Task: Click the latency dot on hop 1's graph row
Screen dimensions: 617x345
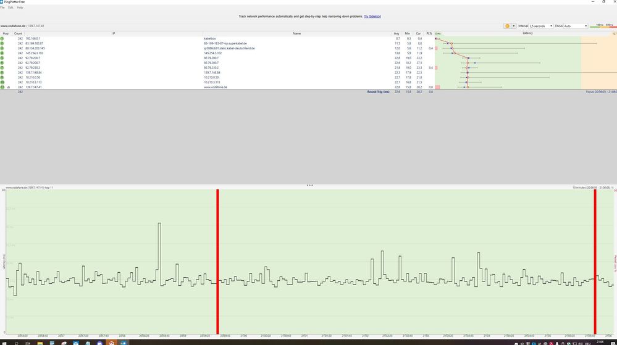Action: (436, 38)
